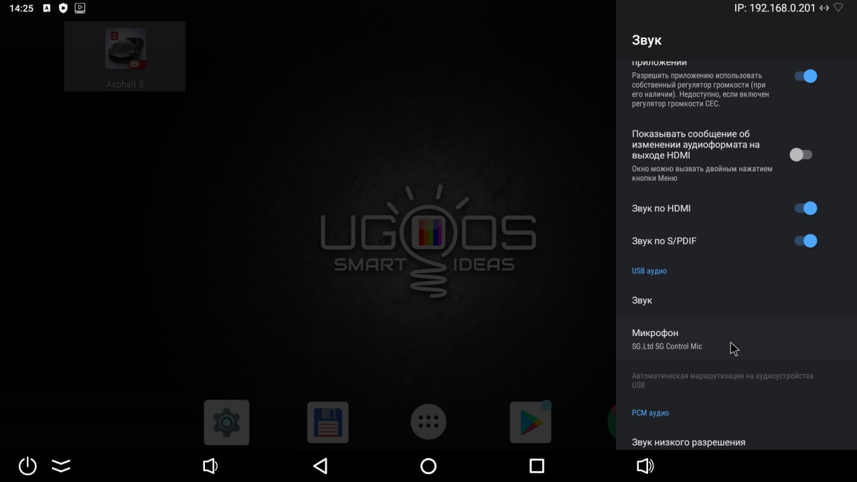Tap the Back triangle navigation button
Screen dimensions: 857x482
point(320,466)
